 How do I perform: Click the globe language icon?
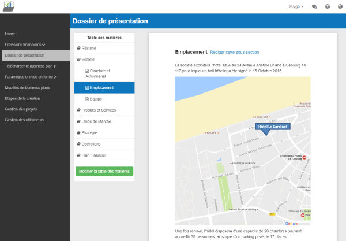[x=340, y=6]
